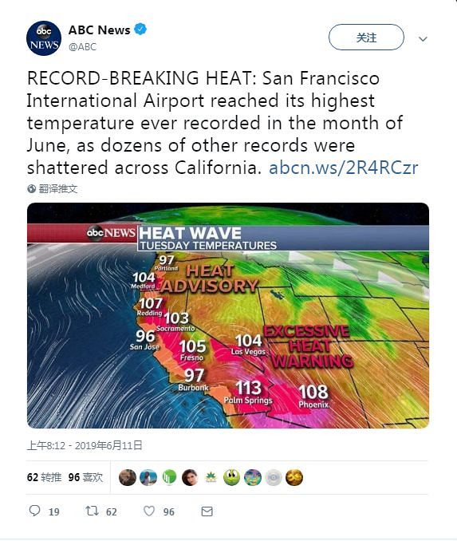Screen dimensions: 457x541
Task: Like the tweet with heart icon
Action: 149,511
